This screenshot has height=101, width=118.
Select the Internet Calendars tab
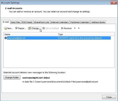60,22
